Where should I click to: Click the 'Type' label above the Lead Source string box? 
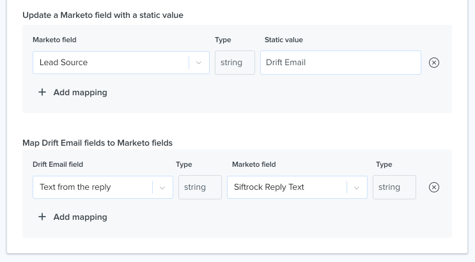click(222, 40)
